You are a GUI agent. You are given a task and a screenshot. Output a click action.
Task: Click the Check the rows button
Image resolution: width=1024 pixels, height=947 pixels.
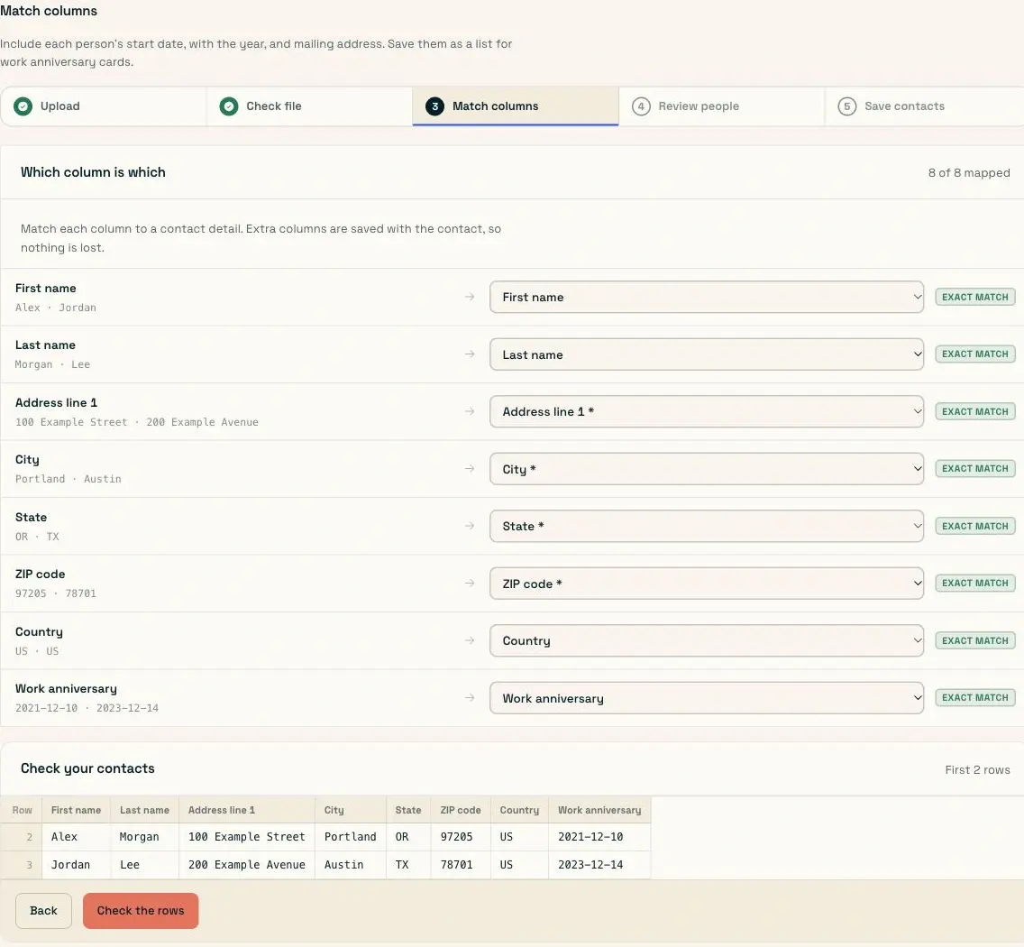(x=141, y=910)
